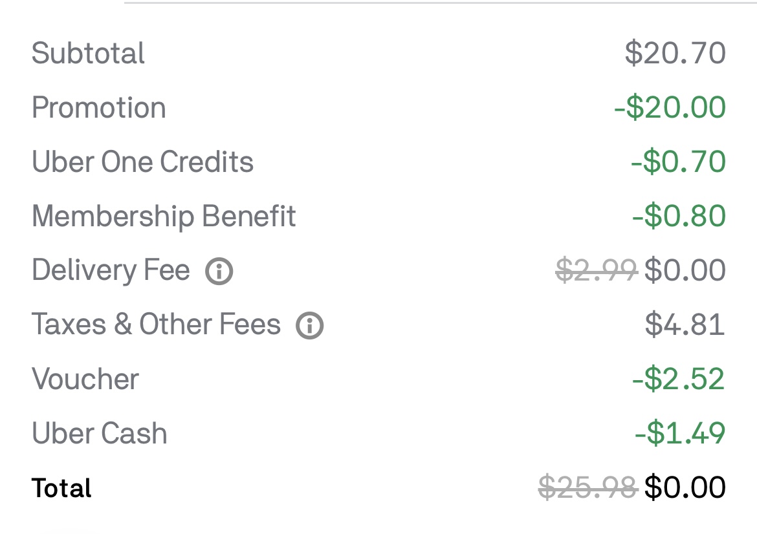Click the Subtotal label

pos(89,53)
